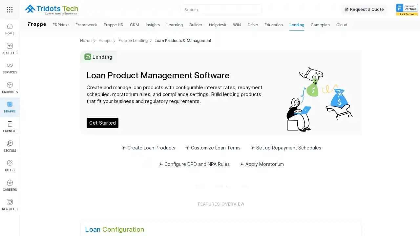This screenshot has width=420, height=236.
Task: Open ERPNext in the sidebar
Action: (x=10, y=127)
